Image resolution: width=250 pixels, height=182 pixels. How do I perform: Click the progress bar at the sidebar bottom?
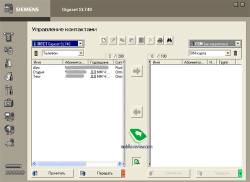coord(13,166)
